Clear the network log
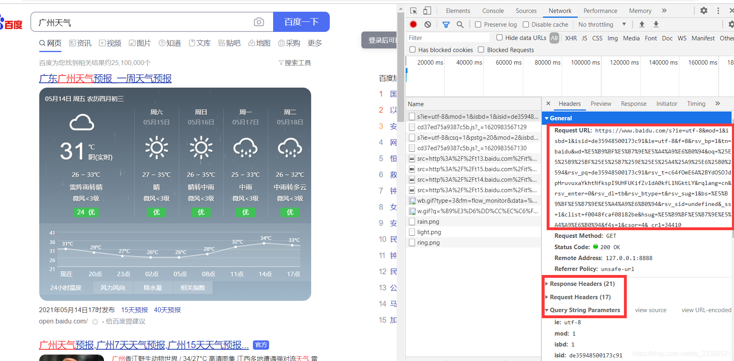This screenshot has width=734, height=361. (428, 25)
